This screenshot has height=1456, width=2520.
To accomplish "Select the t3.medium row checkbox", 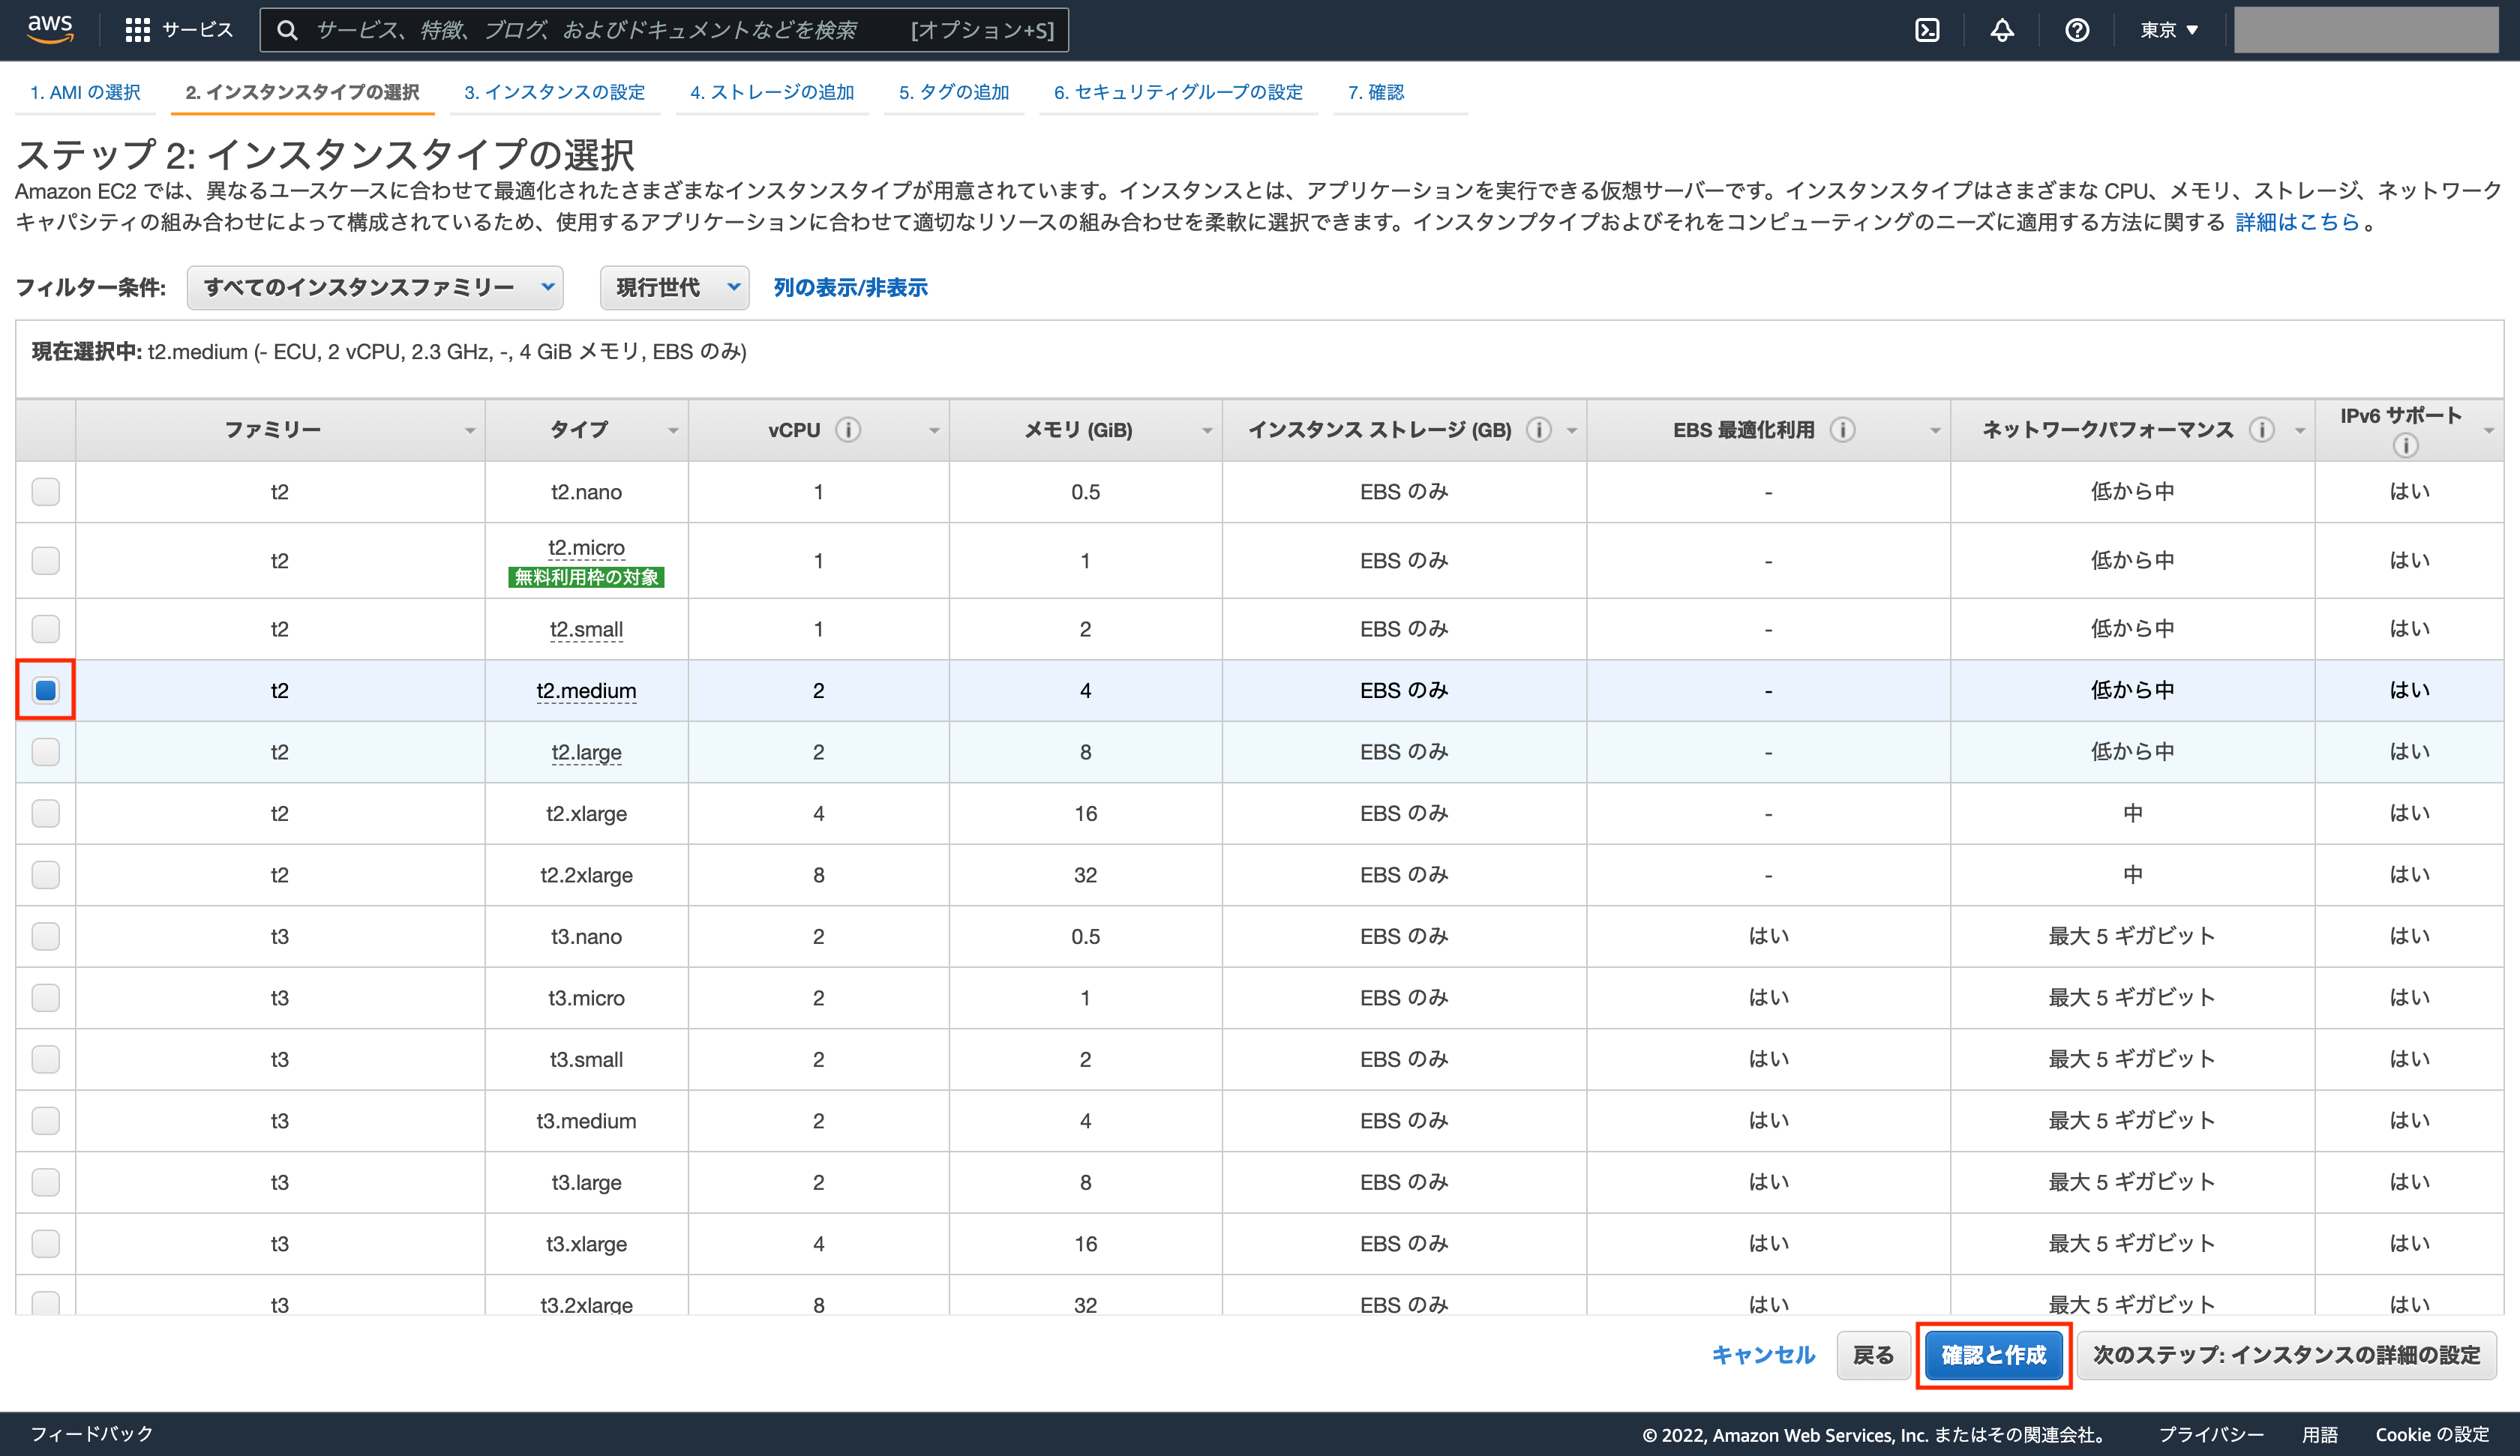I will [46, 1120].
